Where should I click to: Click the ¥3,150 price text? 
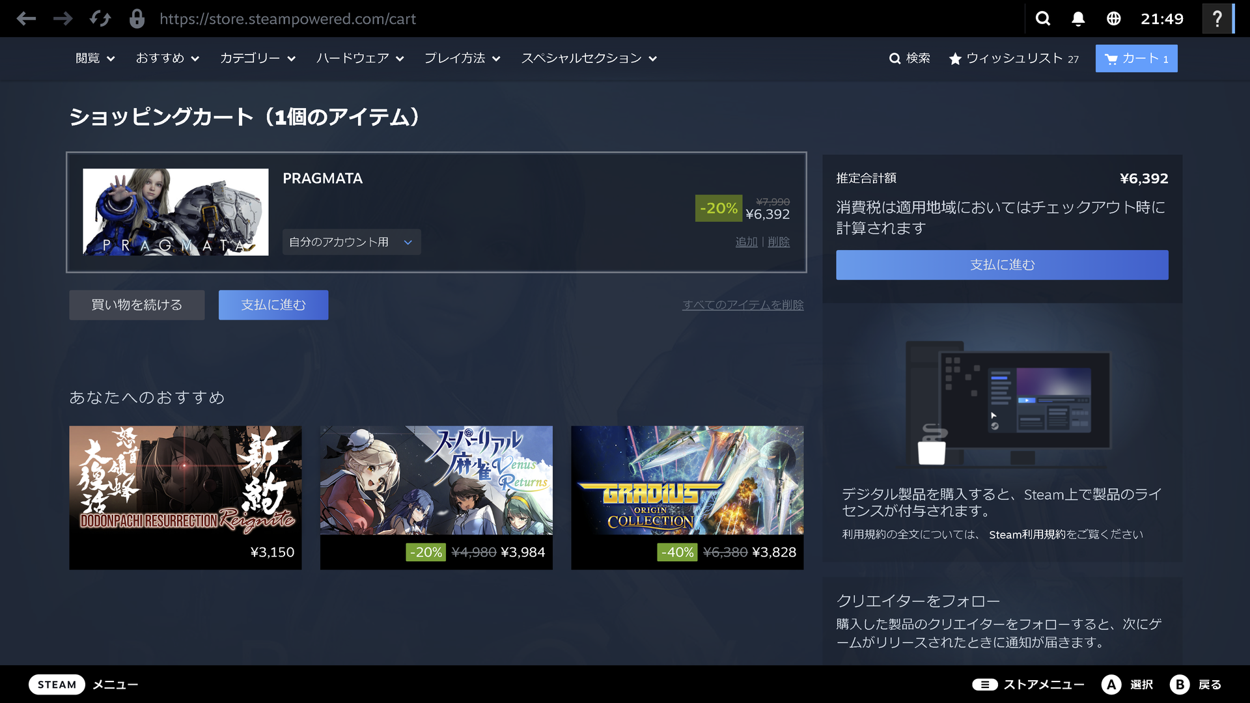click(x=272, y=553)
